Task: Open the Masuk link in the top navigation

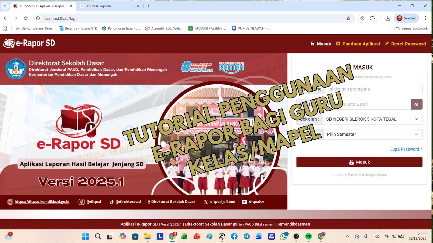Action: coord(321,44)
